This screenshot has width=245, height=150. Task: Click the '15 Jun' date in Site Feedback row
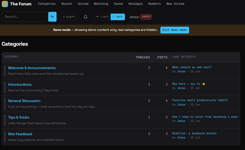click(x=195, y=138)
